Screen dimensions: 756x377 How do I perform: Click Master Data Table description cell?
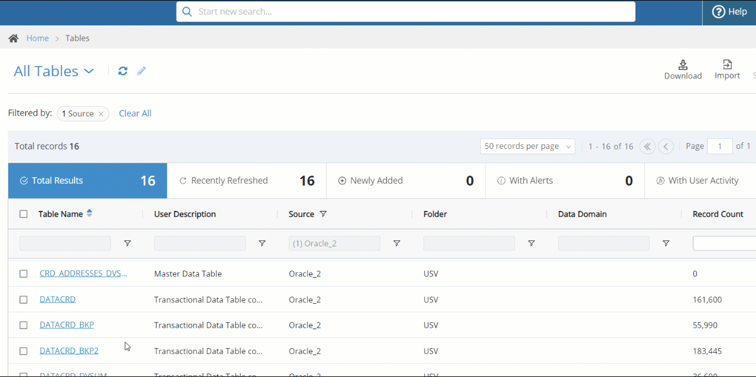click(x=188, y=274)
